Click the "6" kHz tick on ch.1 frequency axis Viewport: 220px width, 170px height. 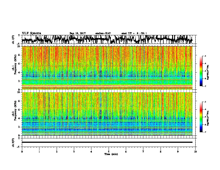coord(19,64)
